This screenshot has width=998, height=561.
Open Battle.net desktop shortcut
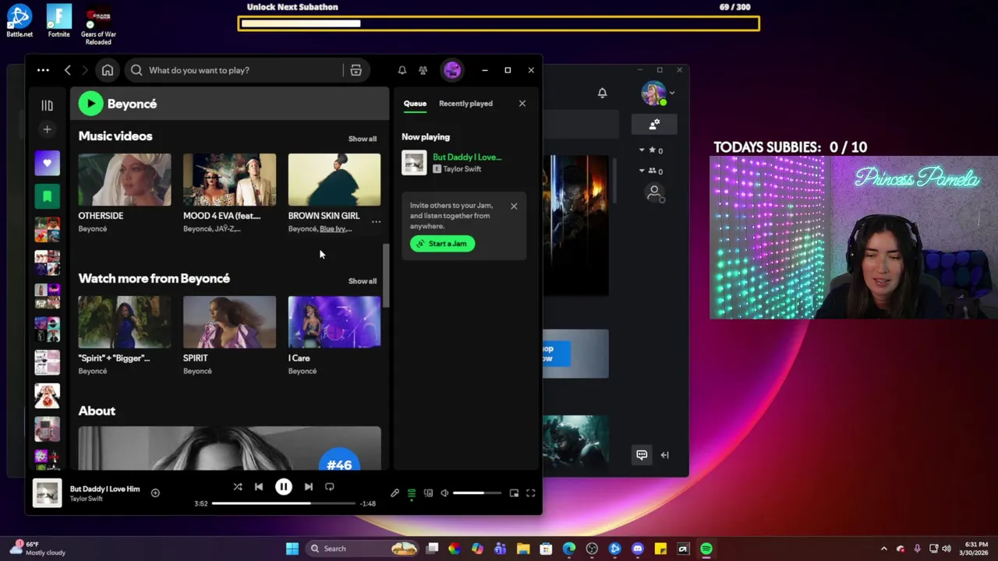point(19,22)
